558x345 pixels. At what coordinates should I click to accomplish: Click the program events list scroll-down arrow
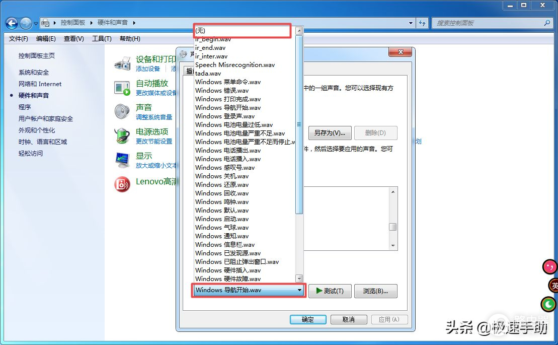[393, 245]
